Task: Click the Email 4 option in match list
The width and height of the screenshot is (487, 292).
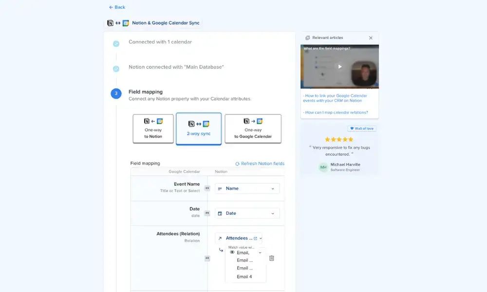Action: [x=244, y=277]
